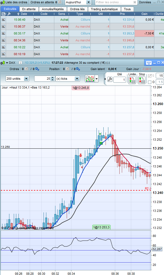Image resolution: width=164 pixels, height=275 pixels.
Task: Click the 52,287 indicator value label
Action: tap(157, 249)
